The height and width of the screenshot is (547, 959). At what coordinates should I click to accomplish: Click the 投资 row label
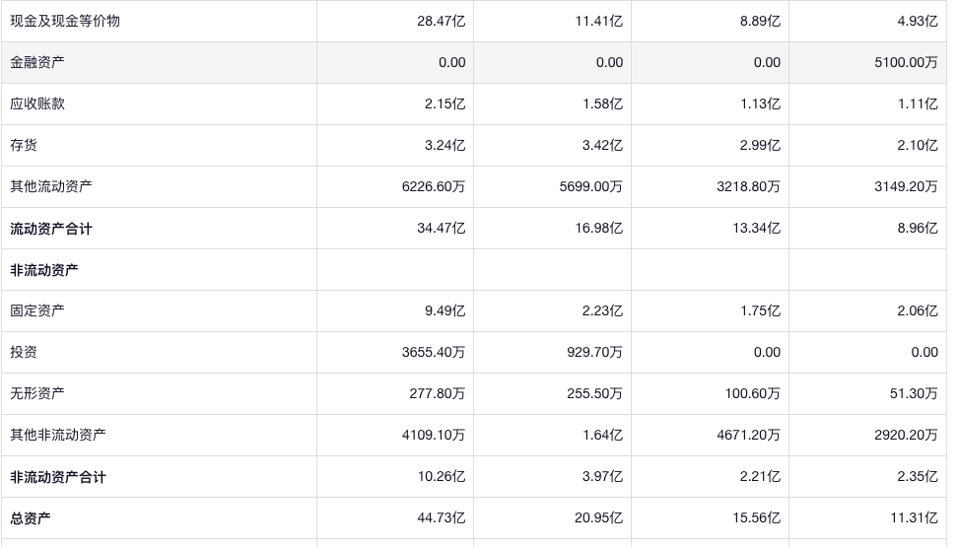tap(24, 352)
